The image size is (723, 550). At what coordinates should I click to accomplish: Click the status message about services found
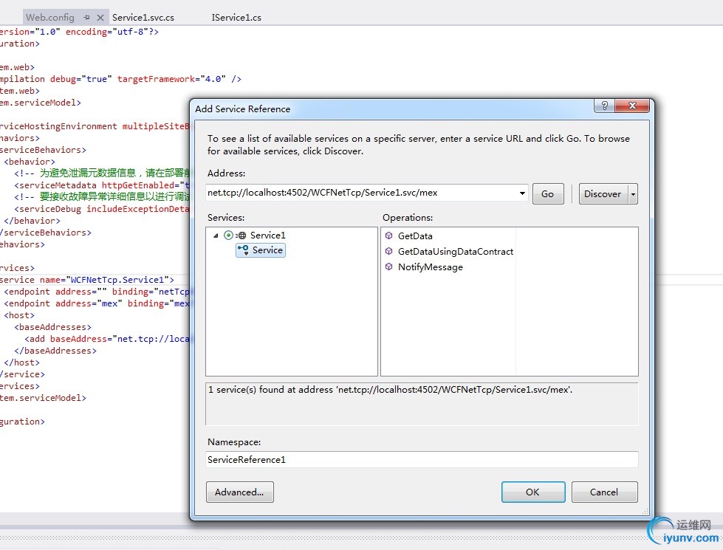click(x=390, y=390)
